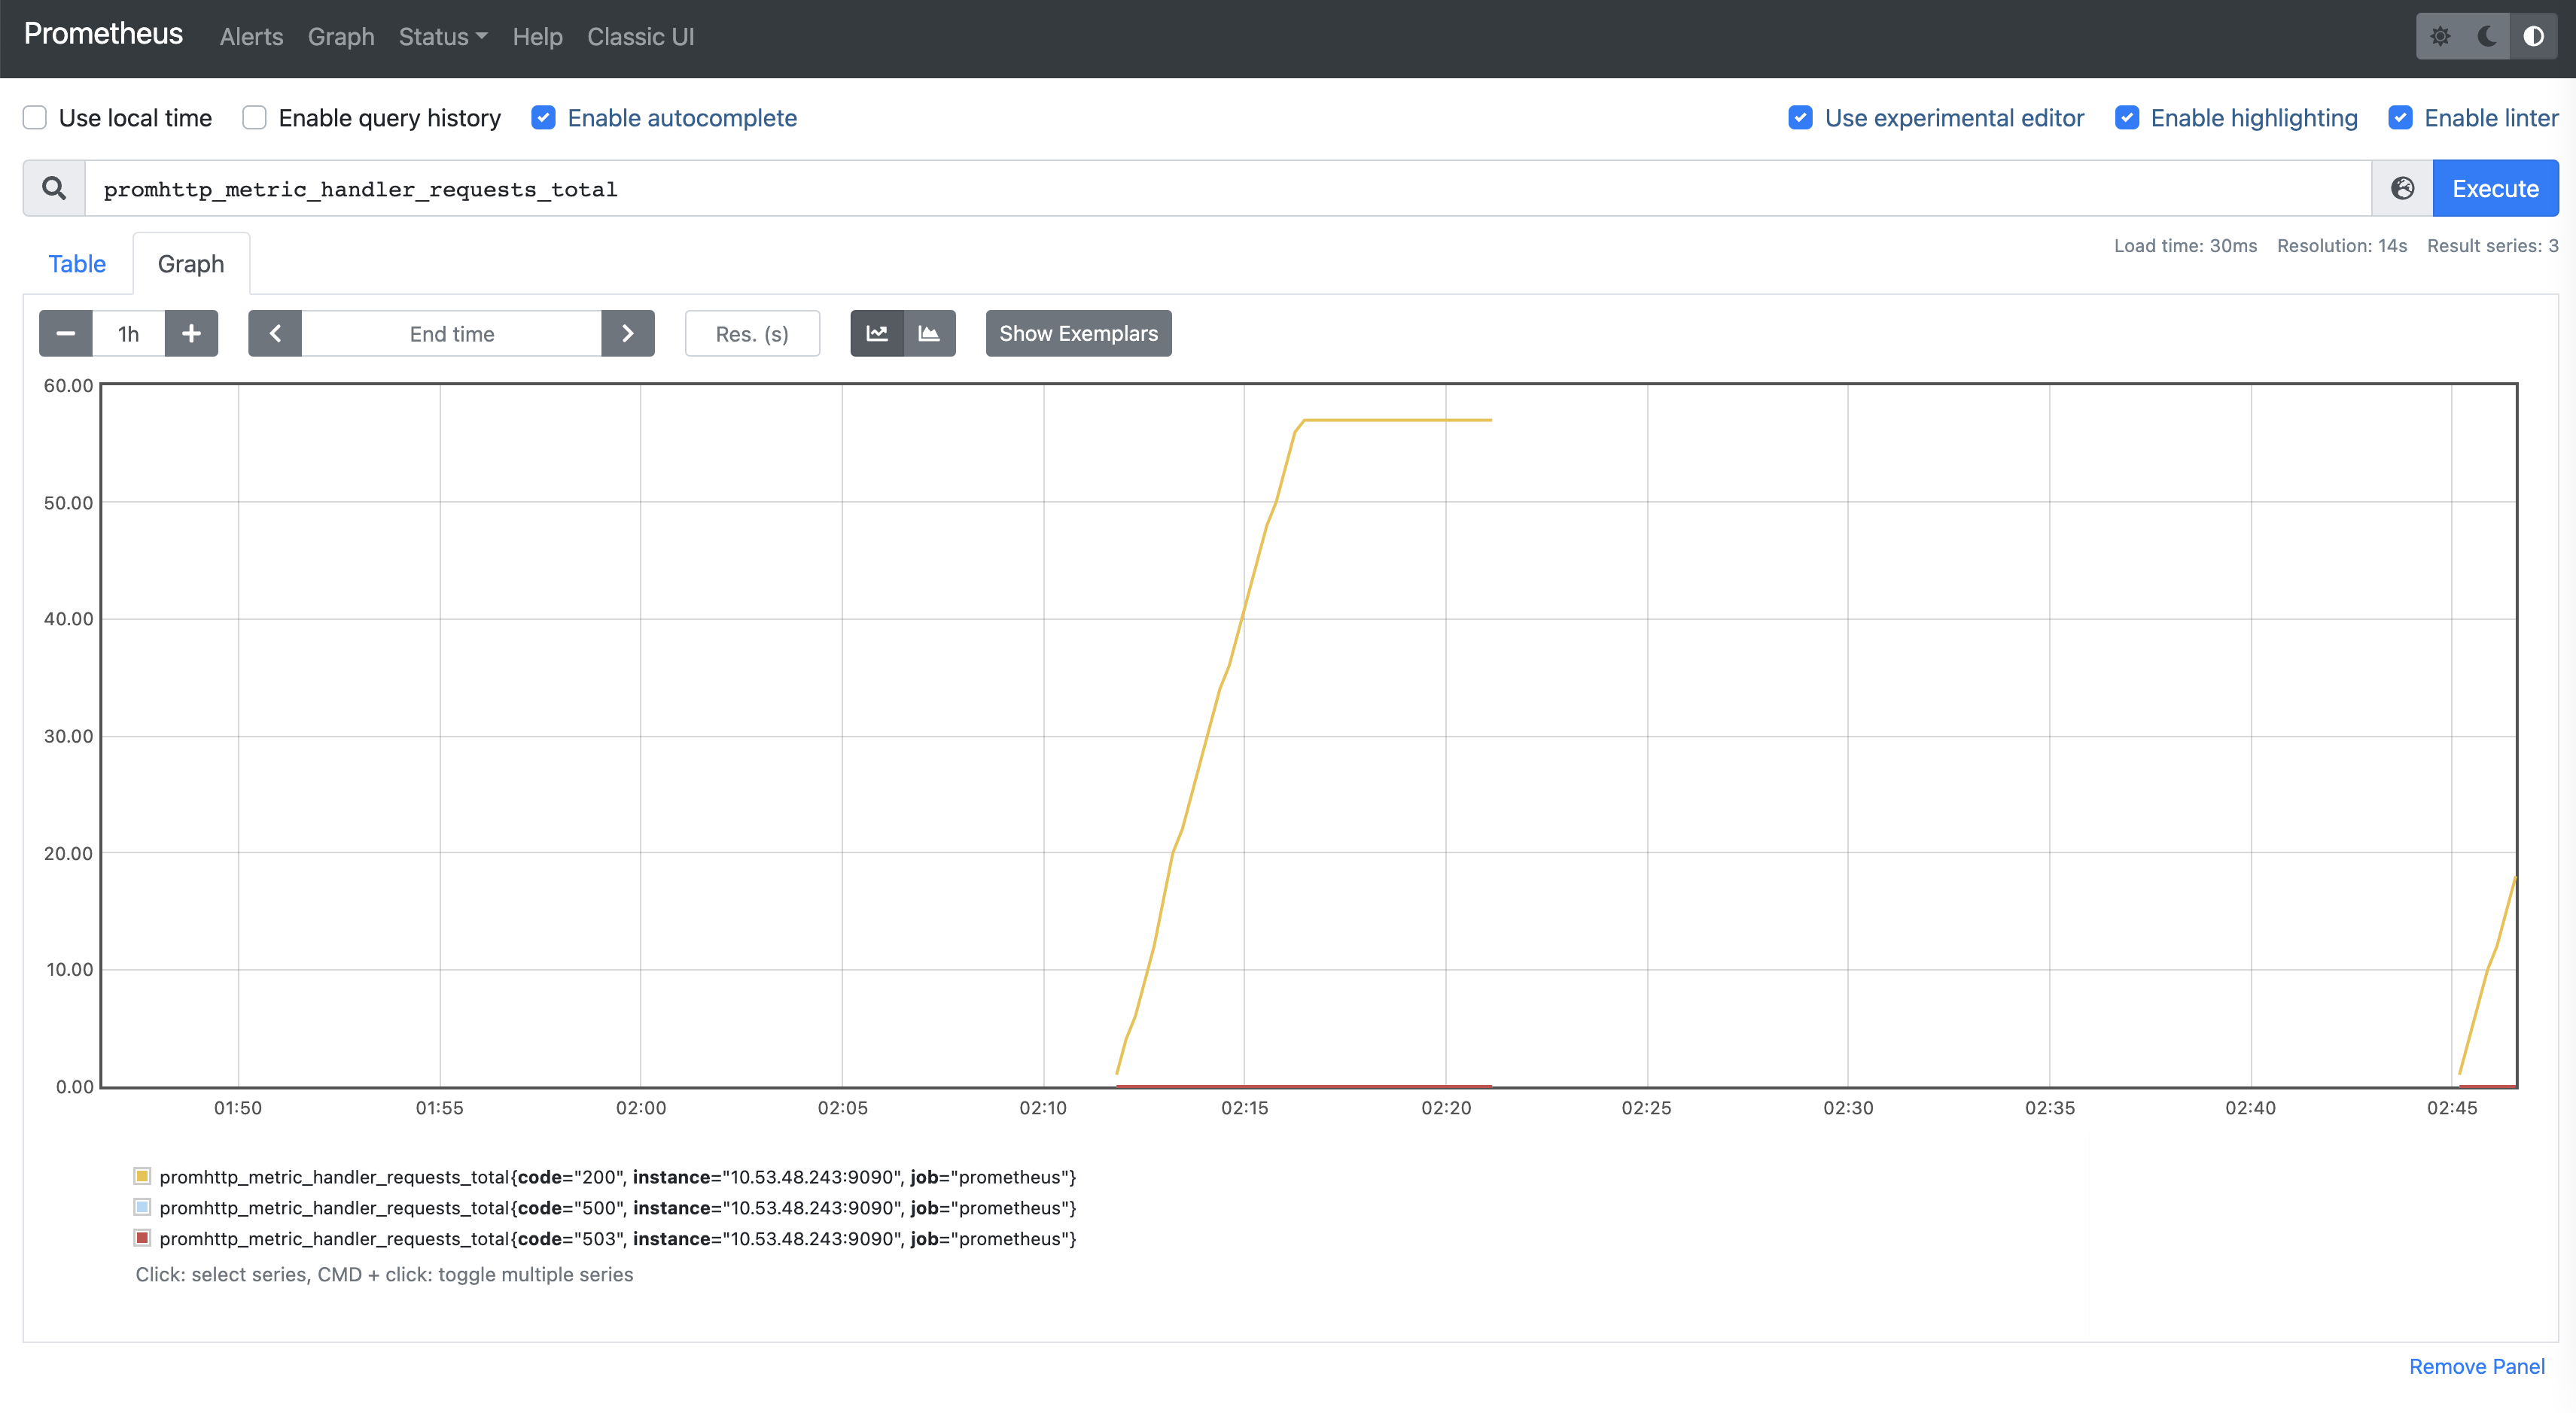Open the Alerts page

pyautogui.click(x=251, y=37)
